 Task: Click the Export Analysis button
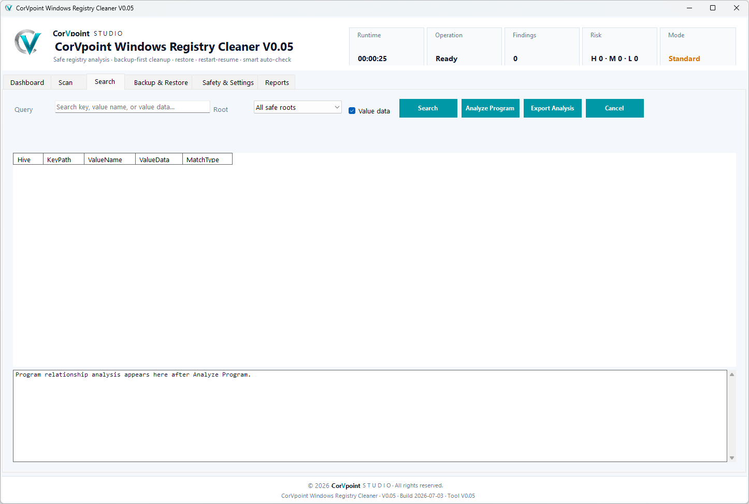(x=553, y=108)
